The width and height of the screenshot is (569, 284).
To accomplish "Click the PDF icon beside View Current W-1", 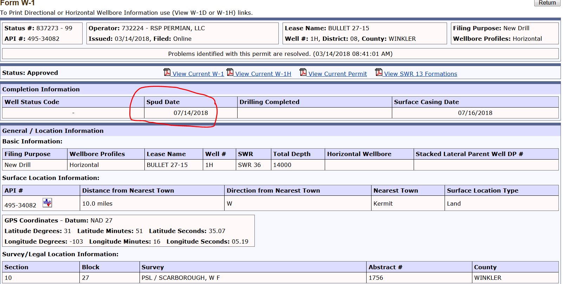I will click(x=167, y=72).
